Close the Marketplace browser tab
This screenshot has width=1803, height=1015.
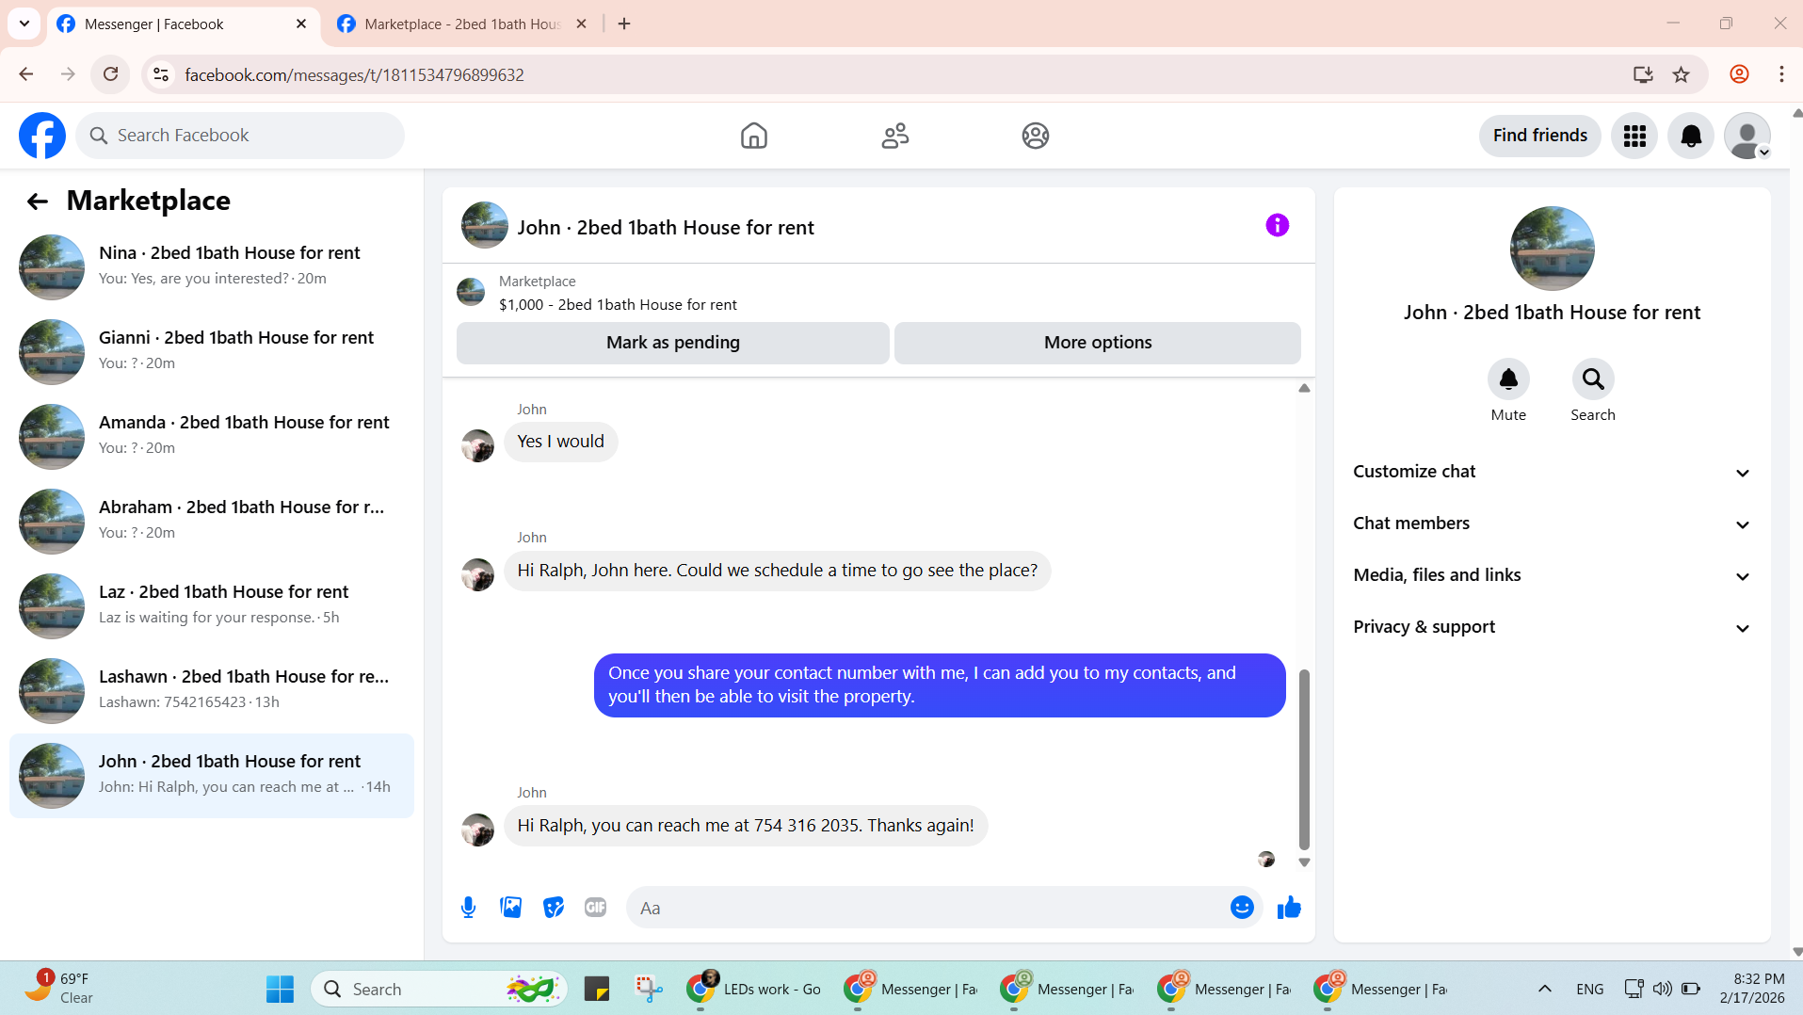pyautogui.click(x=581, y=24)
